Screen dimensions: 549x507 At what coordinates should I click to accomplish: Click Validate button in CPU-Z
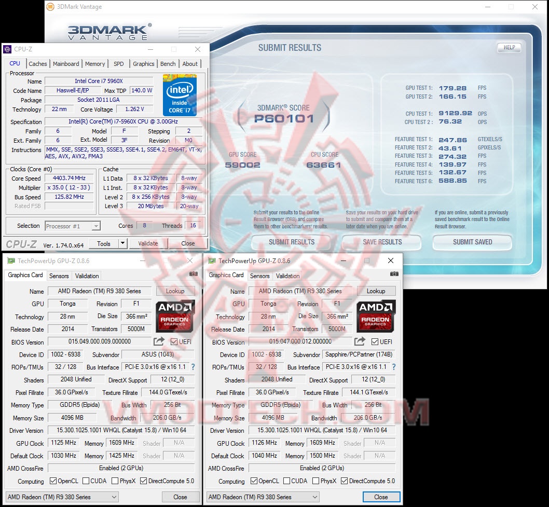click(148, 243)
